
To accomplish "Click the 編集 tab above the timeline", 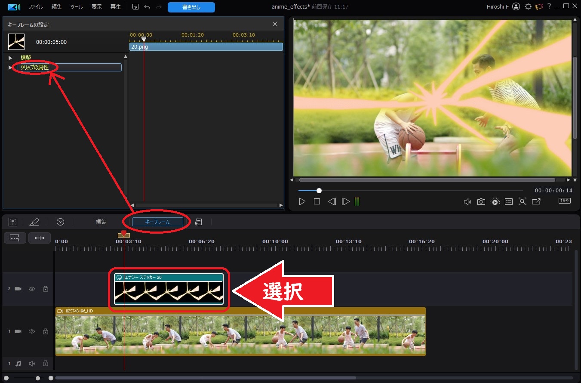I will [101, 222].
